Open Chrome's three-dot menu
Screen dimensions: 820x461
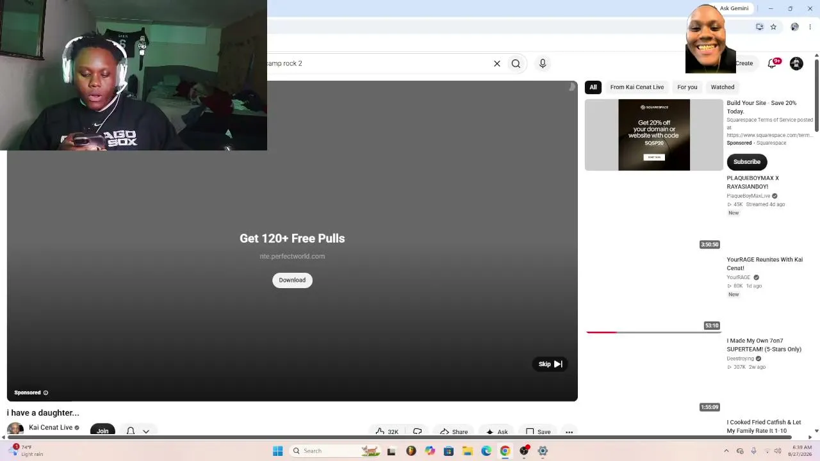[x=810, y=27]
